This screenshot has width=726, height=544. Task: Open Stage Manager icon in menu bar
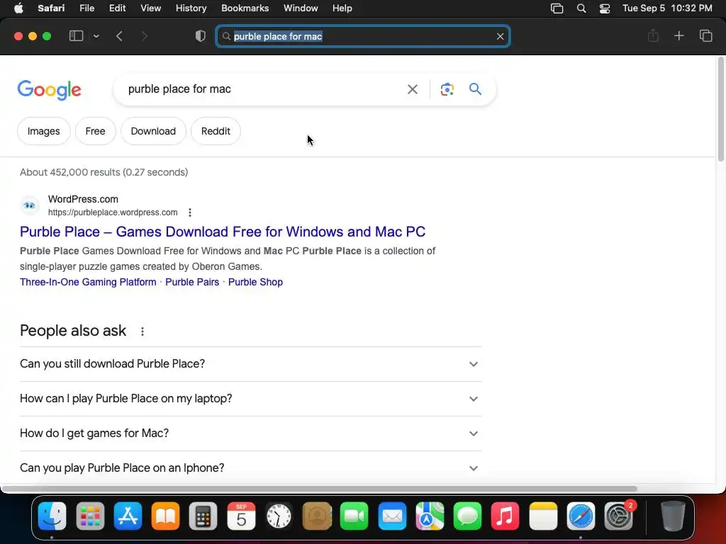pos(557,8)
